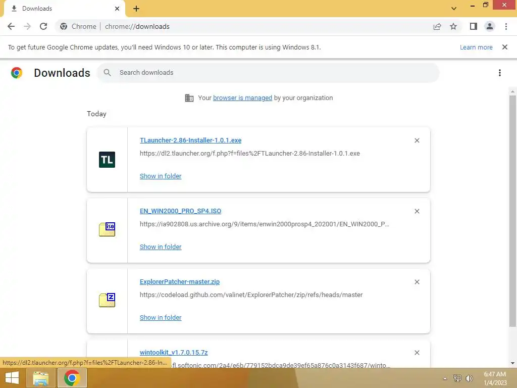
Task: Click the Downloads page heading
Action: point(62,73)
